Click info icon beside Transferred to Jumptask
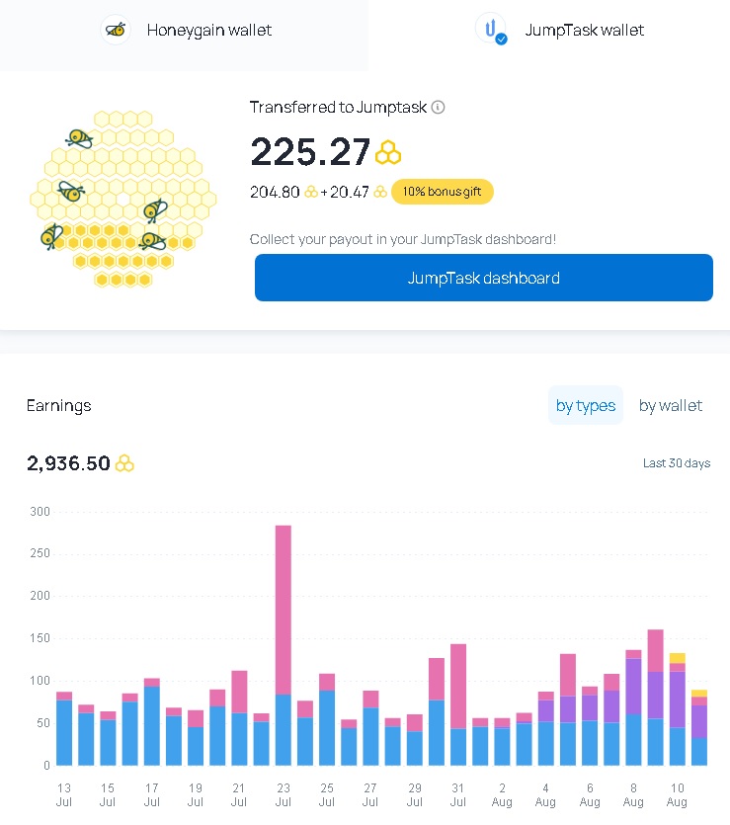This screenshot has height=825, width=730. click(439, 107)
